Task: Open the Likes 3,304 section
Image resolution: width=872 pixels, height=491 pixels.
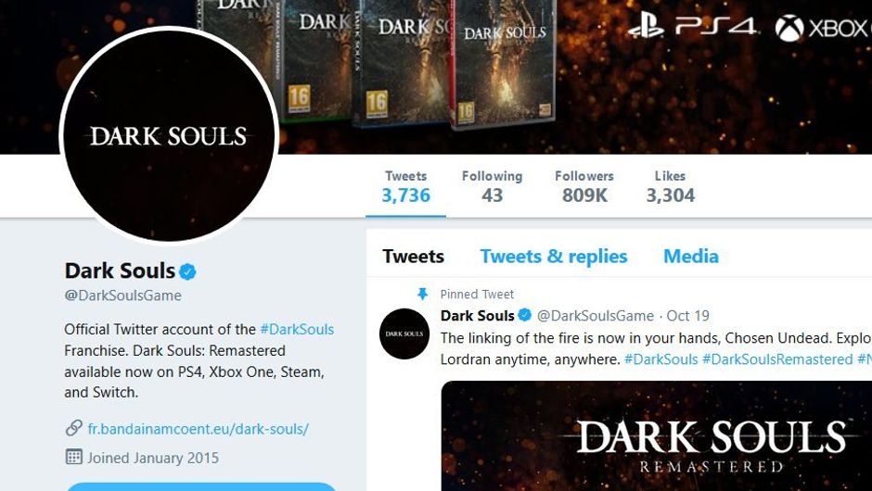Action: click(x=670, y=186)
